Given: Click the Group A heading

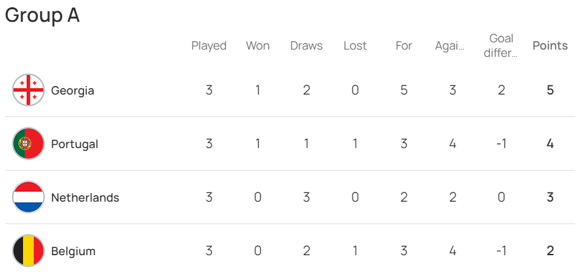Looking at the screenshot, I should (42, 15).
